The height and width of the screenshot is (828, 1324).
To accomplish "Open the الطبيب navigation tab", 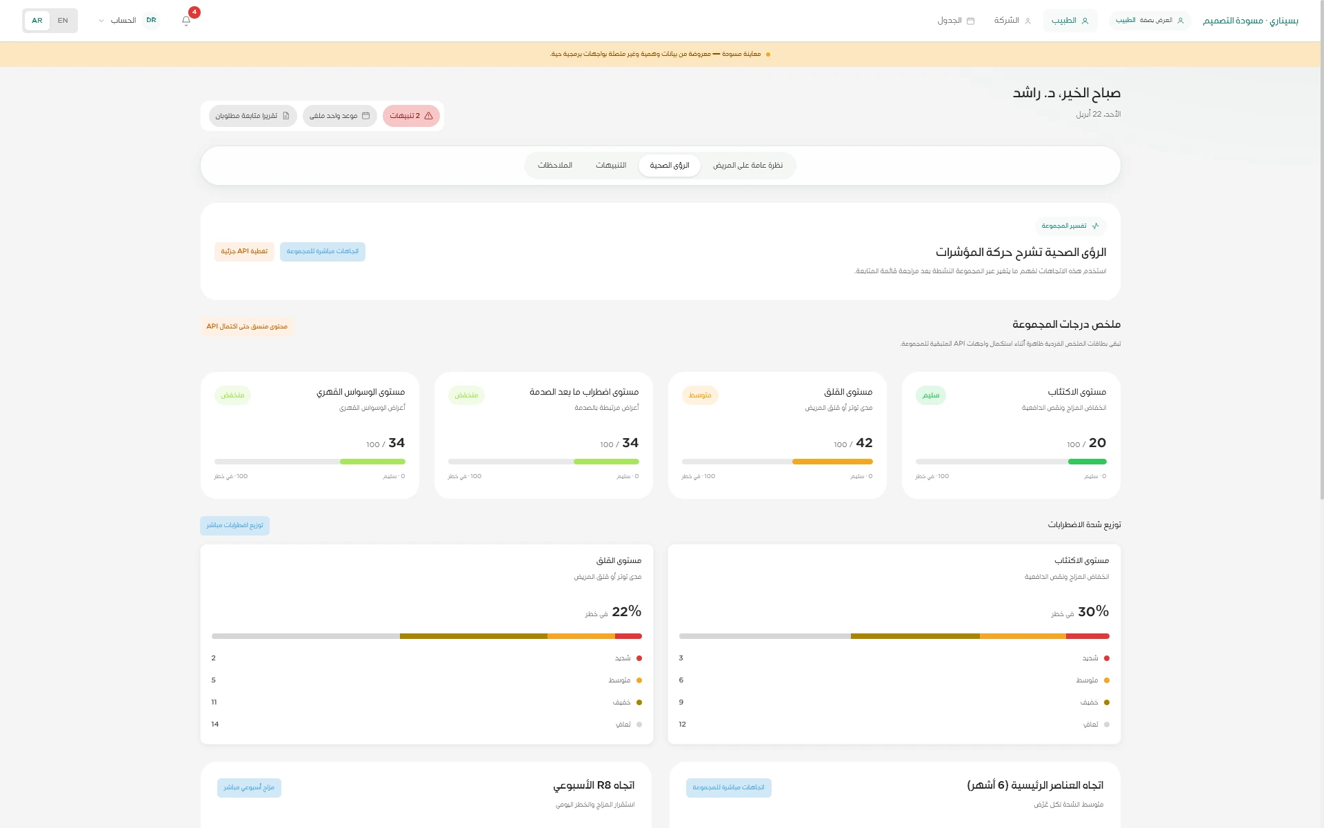I will click(x=1070, y=21).
